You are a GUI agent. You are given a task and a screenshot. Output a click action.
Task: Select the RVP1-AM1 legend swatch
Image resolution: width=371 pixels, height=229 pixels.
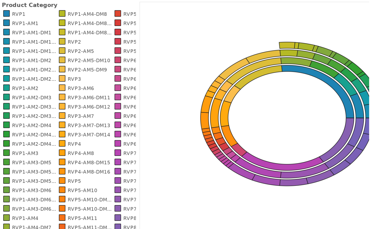coord(7,23)
